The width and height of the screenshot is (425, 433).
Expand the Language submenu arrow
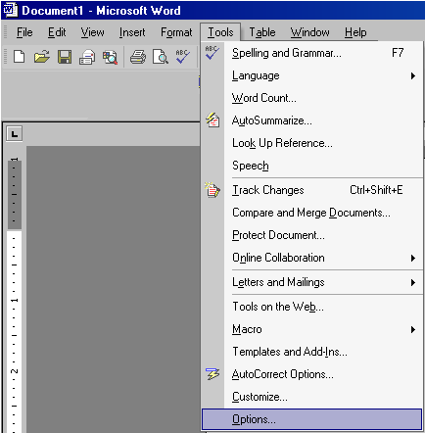click(x=413, y=75)
